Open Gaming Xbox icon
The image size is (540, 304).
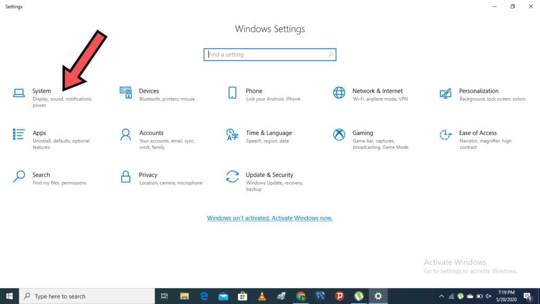tap(339, 135)
